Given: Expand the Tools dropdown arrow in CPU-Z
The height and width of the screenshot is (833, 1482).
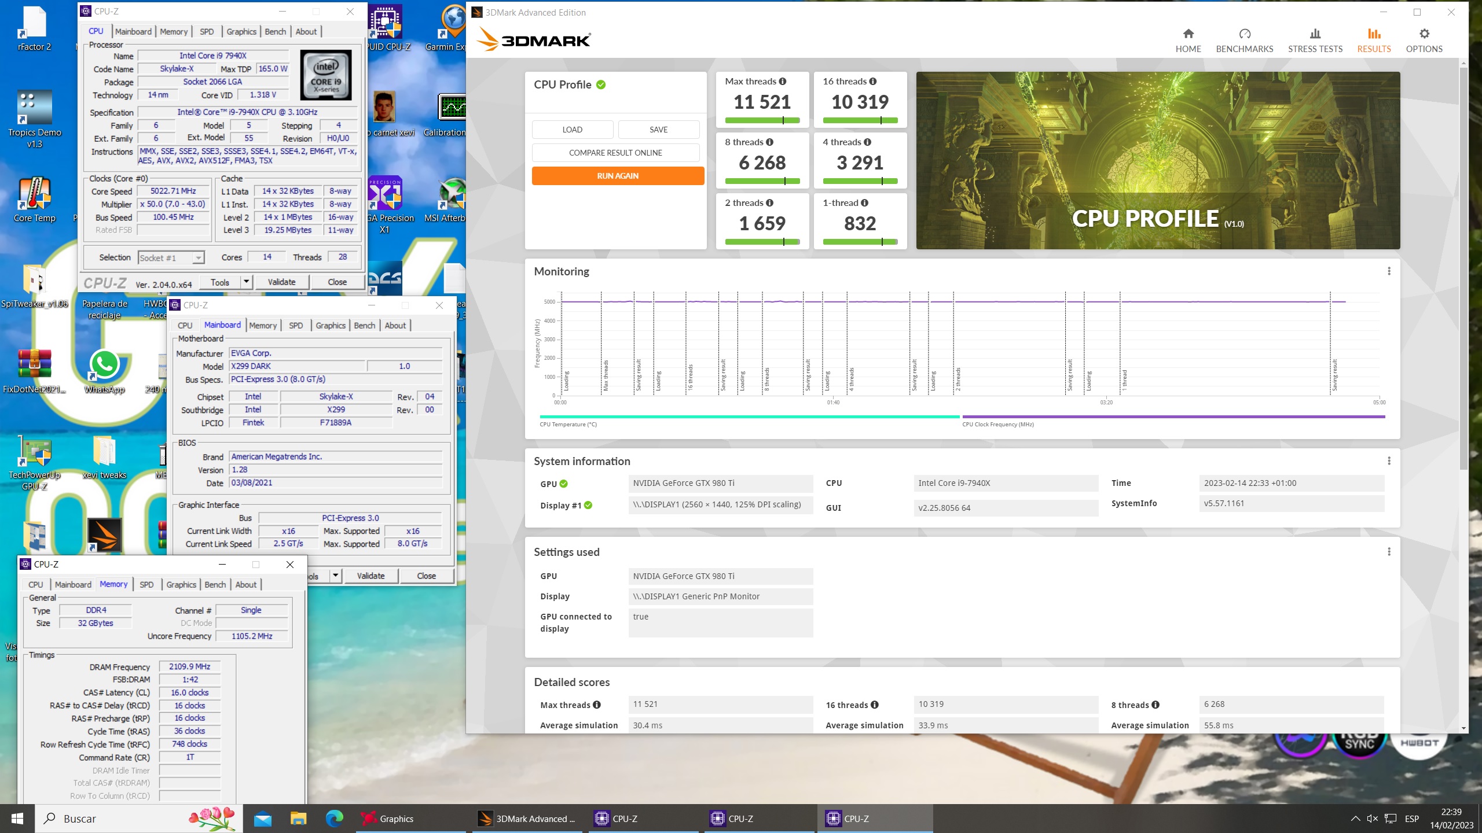Looking at the screenshot, I should coord(247,282).
